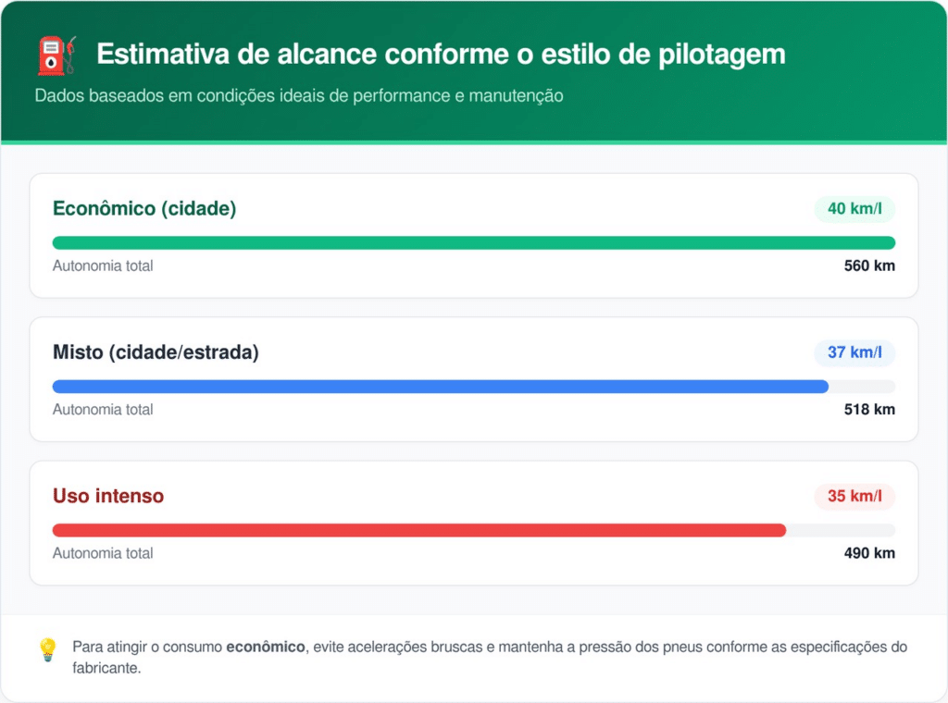Click the blue Misto progress bar
The height and width of the screenshot is (703, 948).
pyautogui.click(x=440, y=387)
